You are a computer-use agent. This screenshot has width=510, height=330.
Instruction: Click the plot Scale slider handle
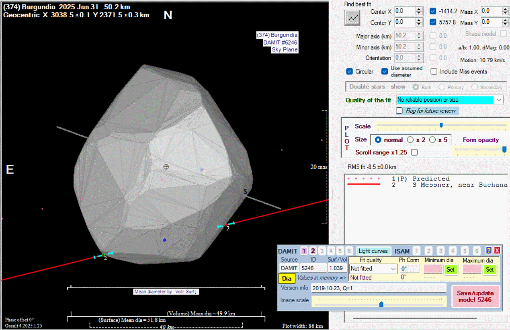(x=441, y=125)
